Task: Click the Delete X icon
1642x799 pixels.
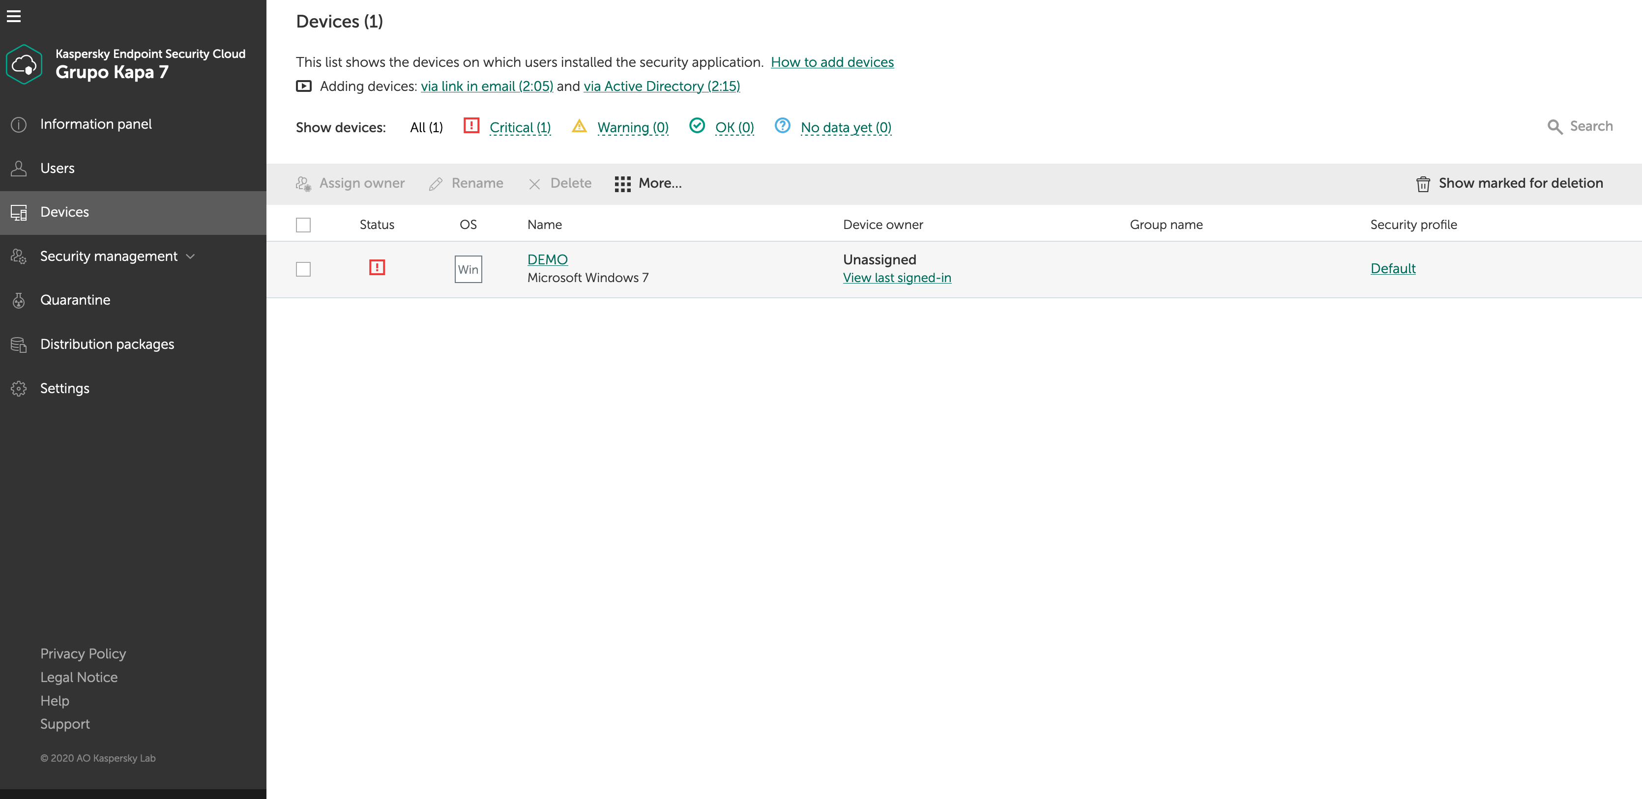Action: (534, 183)
